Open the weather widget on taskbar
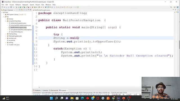This screenshot has height=101, width=180. click(6, 98)
